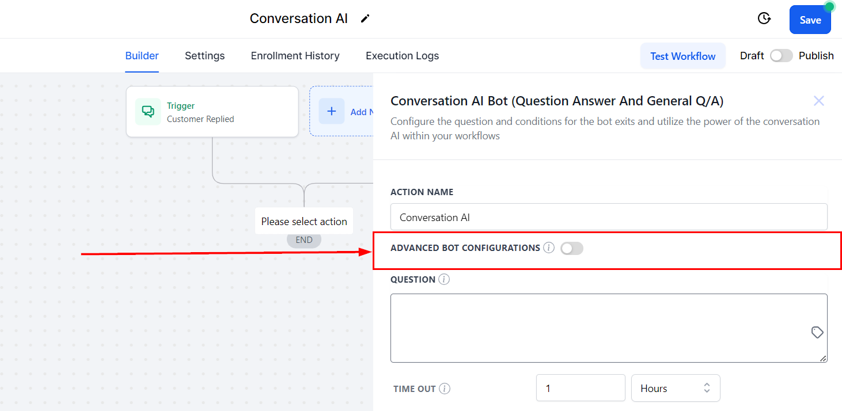Click the Trigger chat bubble icon

148,112
